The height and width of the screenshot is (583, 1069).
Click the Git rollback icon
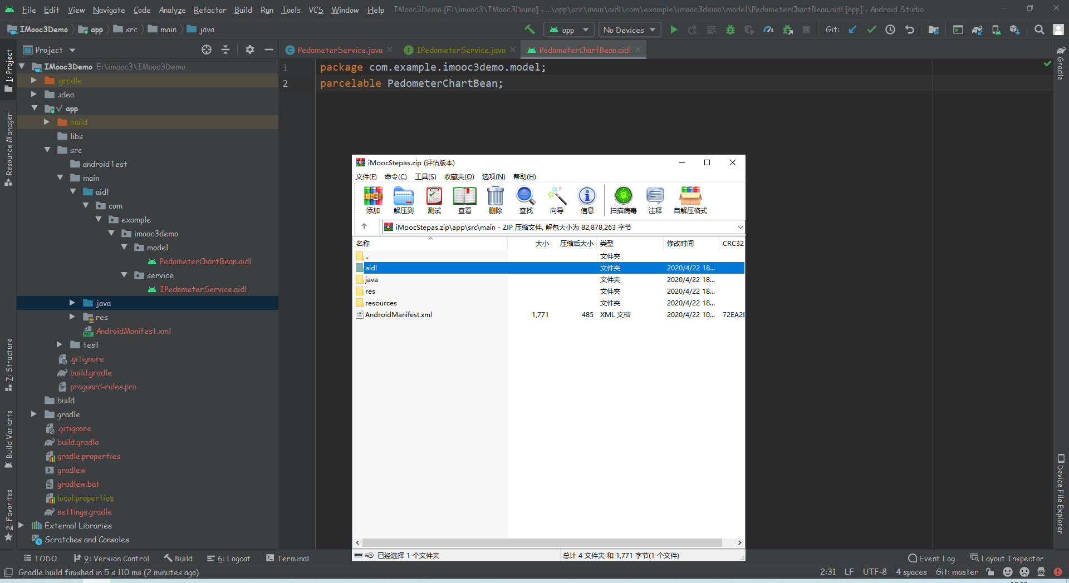click(x=910, y=29)
